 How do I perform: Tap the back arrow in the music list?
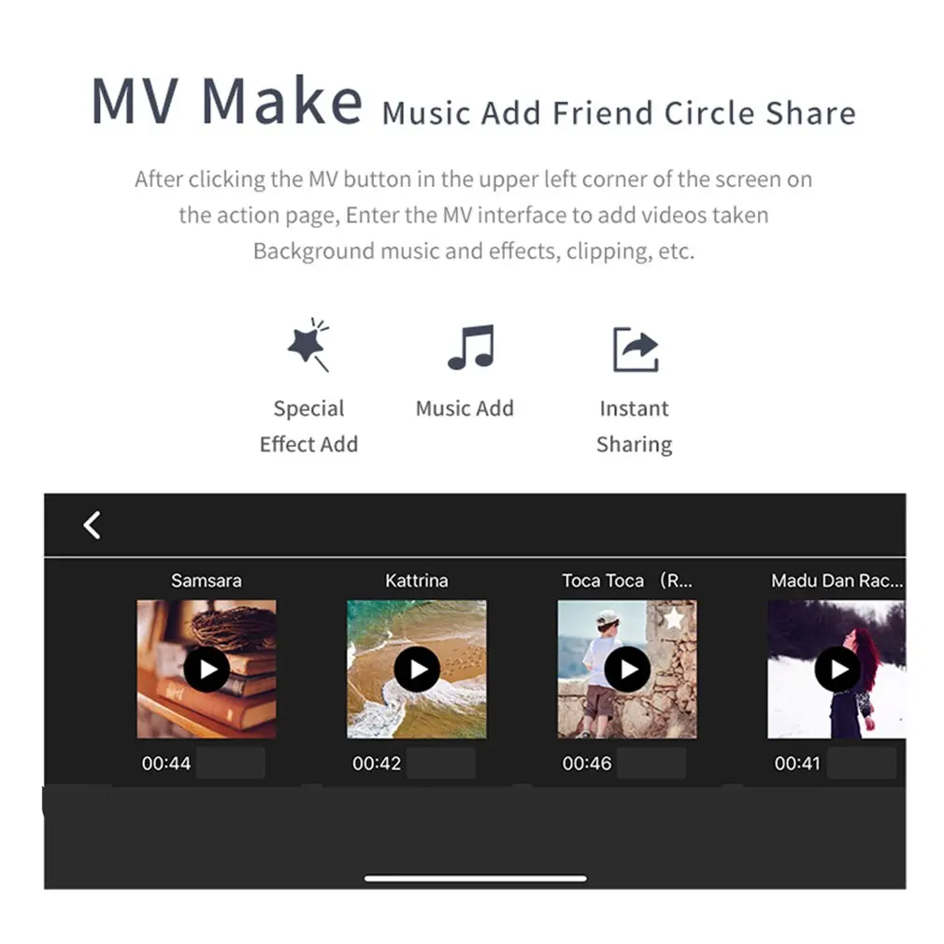[x=93, y=525]
